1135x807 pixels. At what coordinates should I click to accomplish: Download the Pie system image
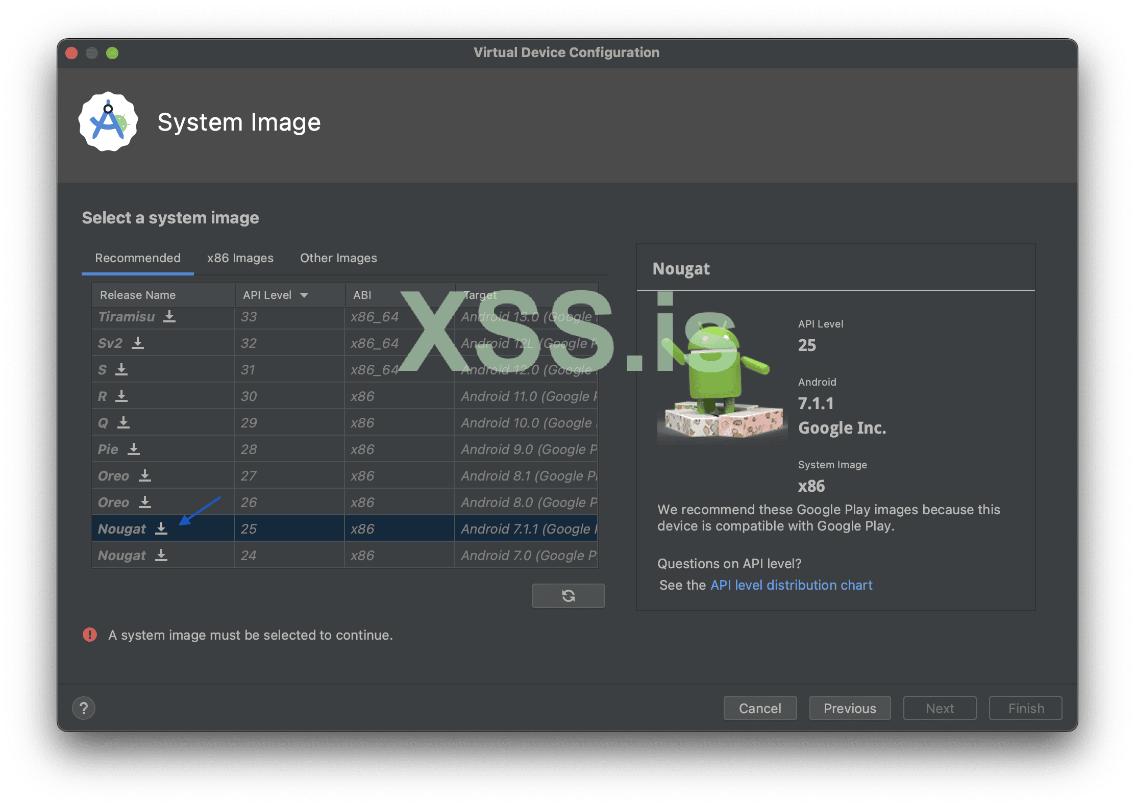click(x=134, y=449)
